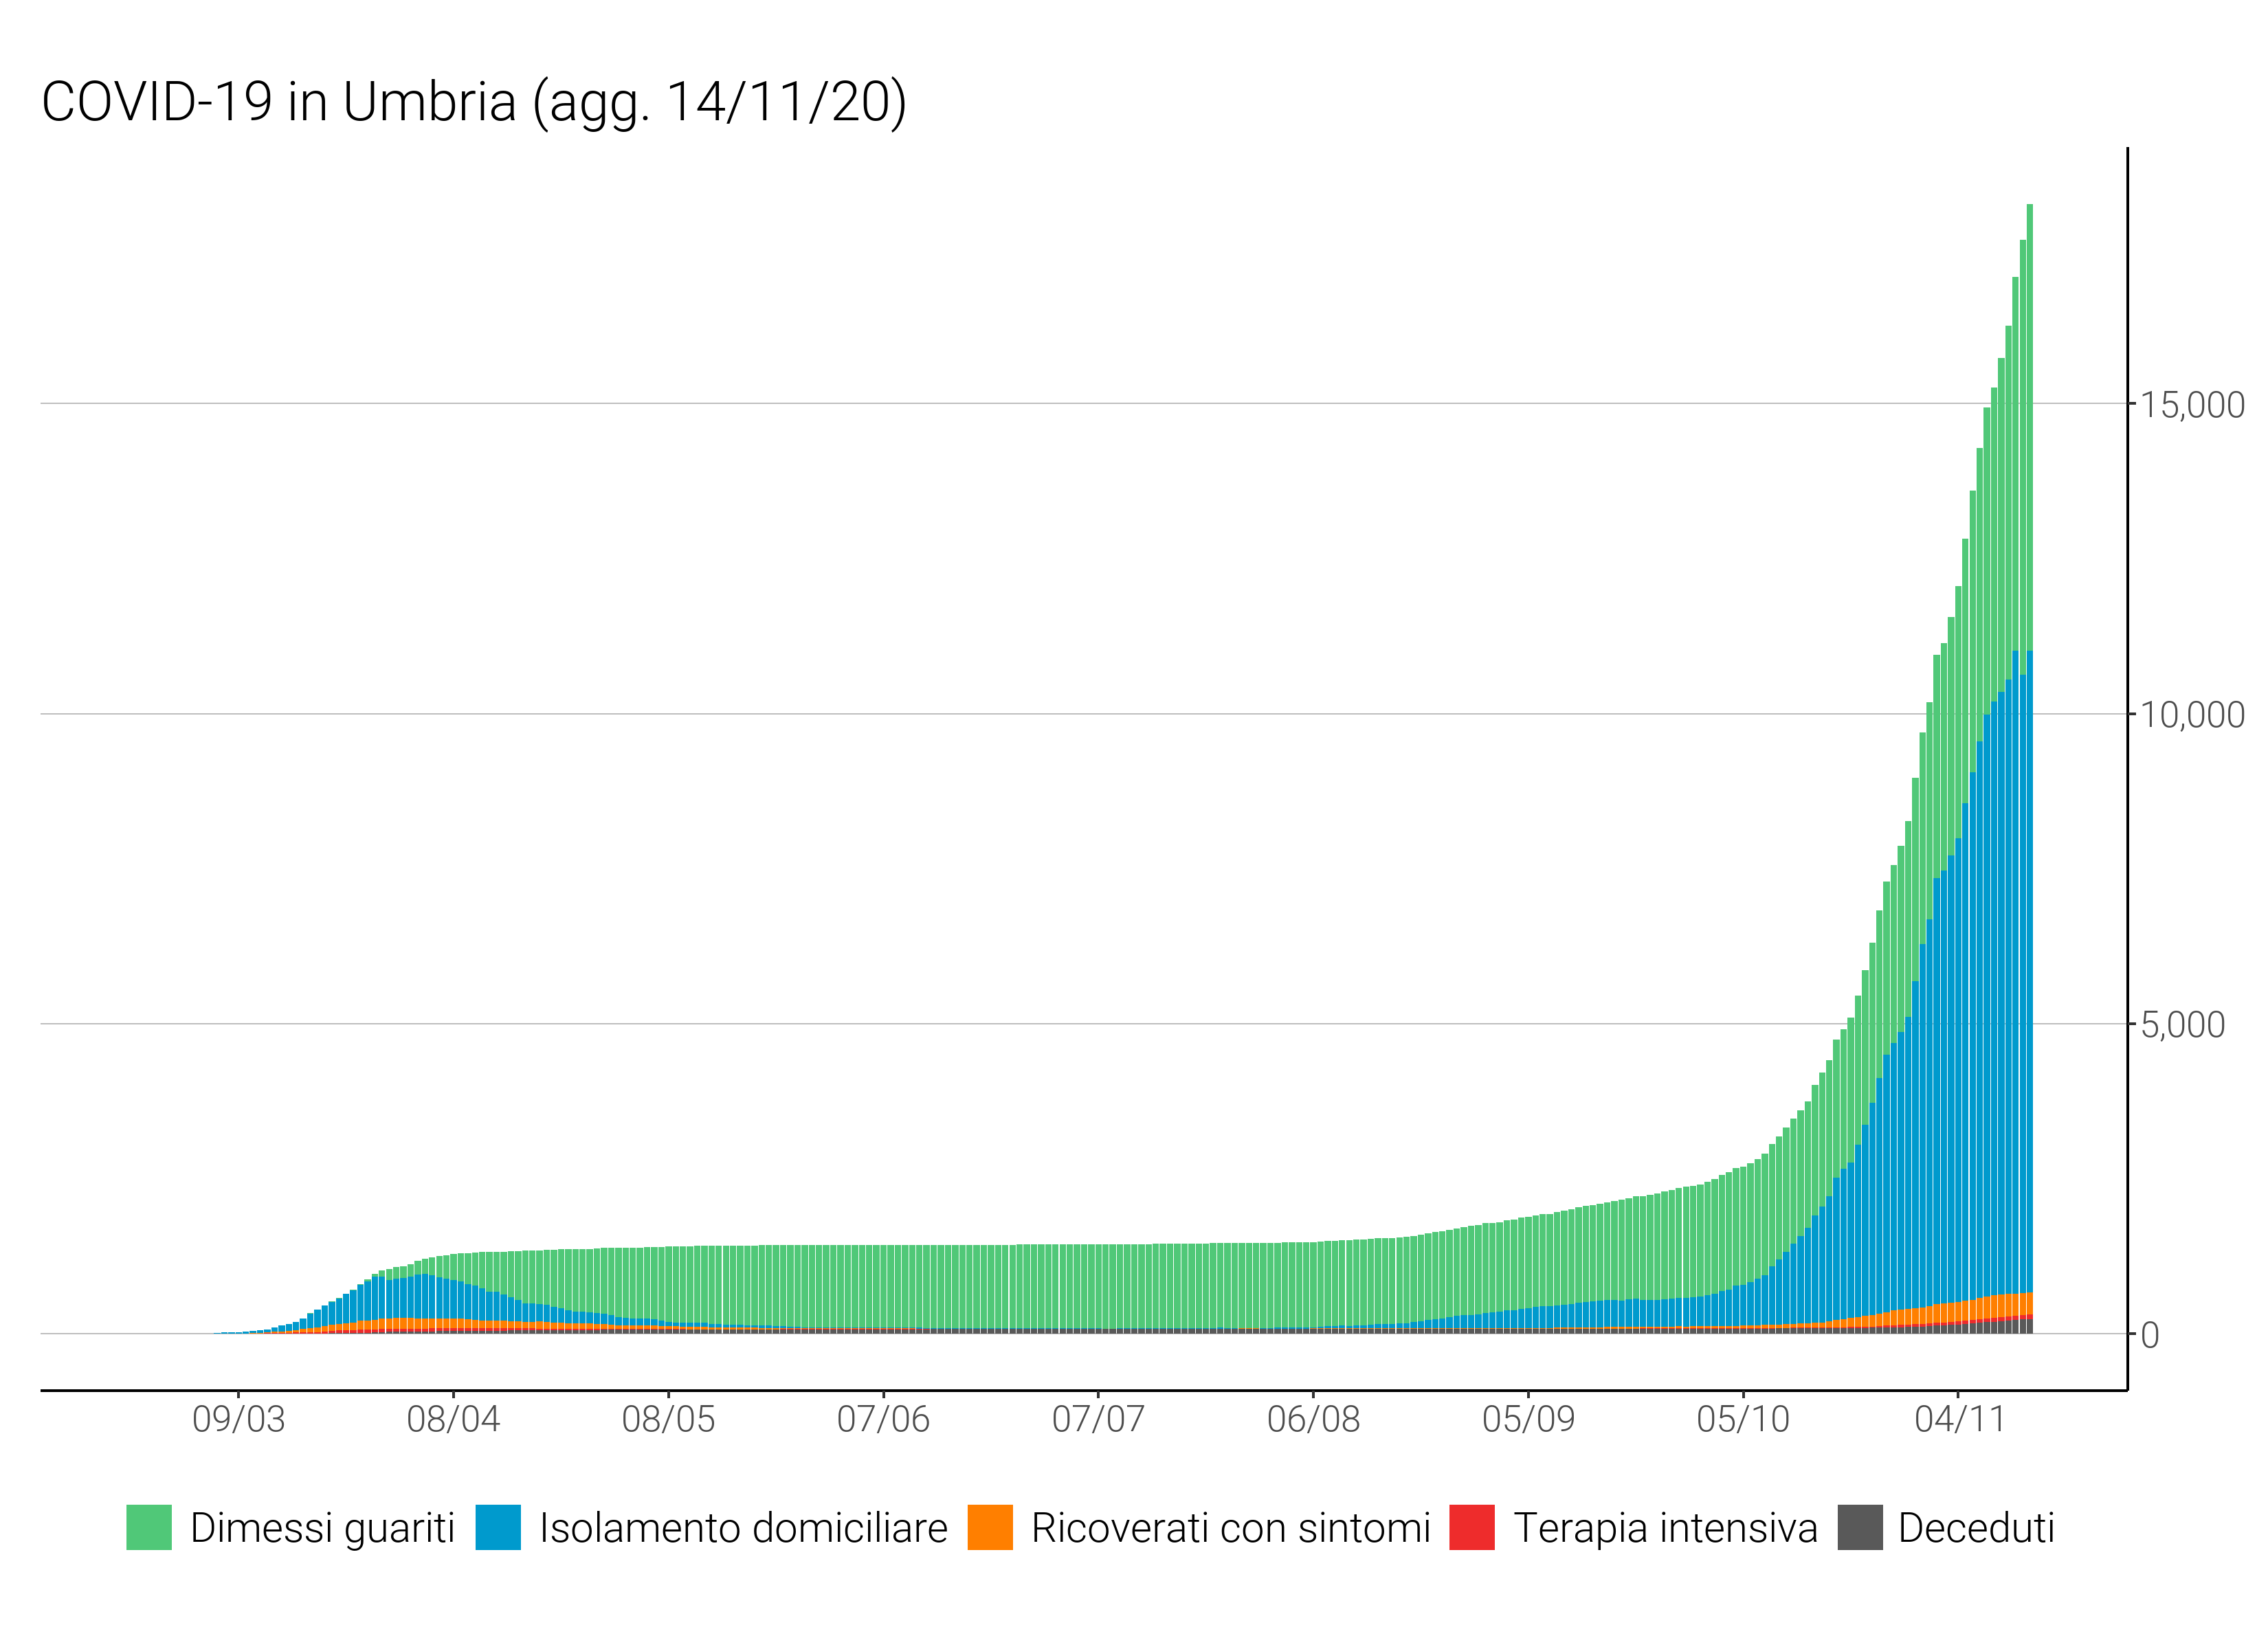Click the 09/03 date tick label
2268x1649 pixels.
[238, 1419]
